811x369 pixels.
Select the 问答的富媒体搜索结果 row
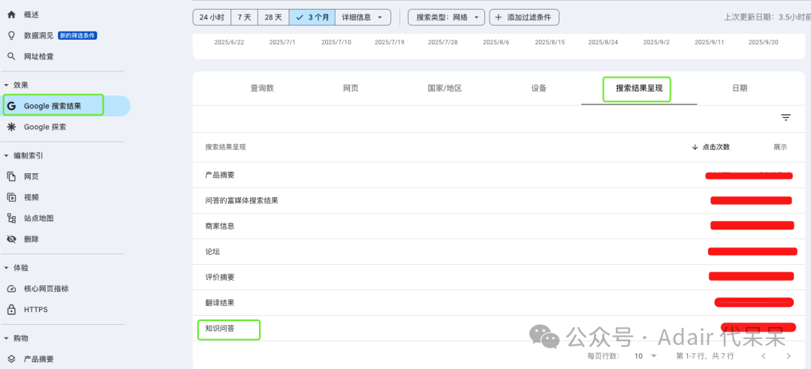click(499, 200)
